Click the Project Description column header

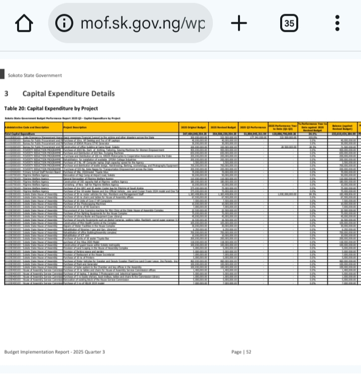tap(121, 128)
